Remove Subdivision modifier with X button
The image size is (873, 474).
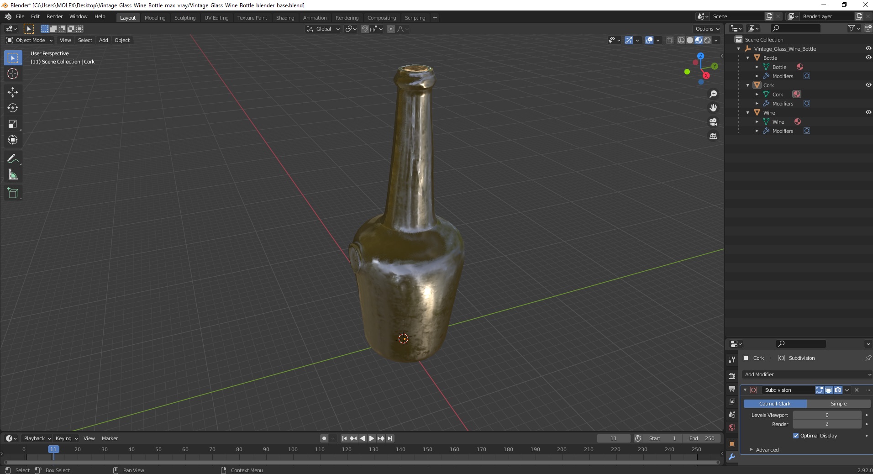tap(857, 390)
